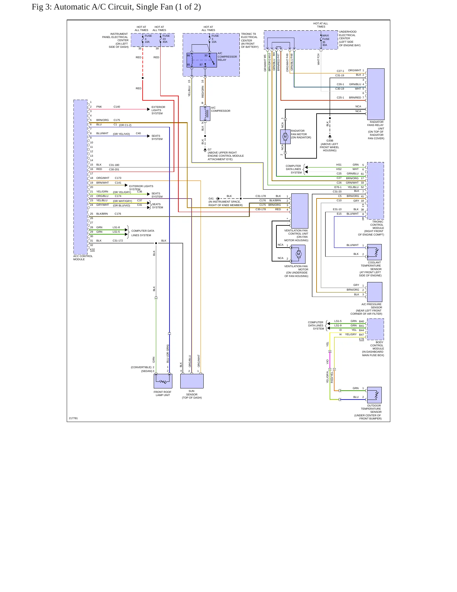Click connector label C174

tap(118, 196)
